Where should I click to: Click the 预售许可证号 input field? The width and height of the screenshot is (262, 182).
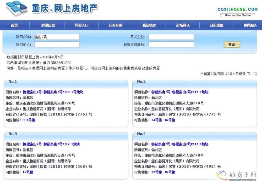click(171, 45)
